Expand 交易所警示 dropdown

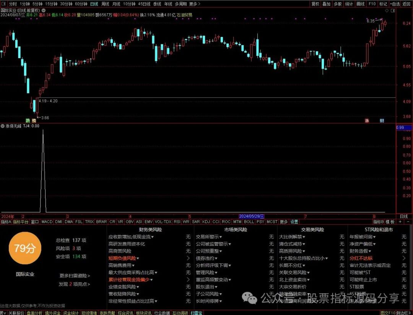[221, 237]
